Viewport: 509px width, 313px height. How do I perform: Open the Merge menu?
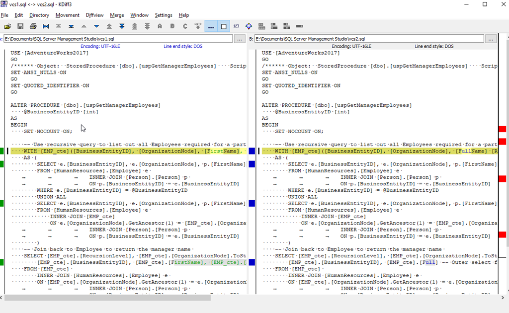coord(117,15)
